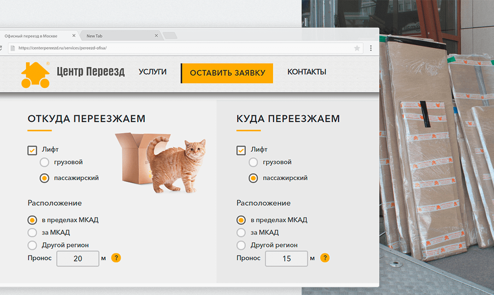Image resolution: width=494 pixels, height=295 pixels.
Task: Close the New Tab tab
Action: tap(156, 36)
